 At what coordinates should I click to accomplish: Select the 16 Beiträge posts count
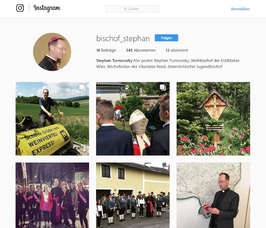tap(106, 50)
